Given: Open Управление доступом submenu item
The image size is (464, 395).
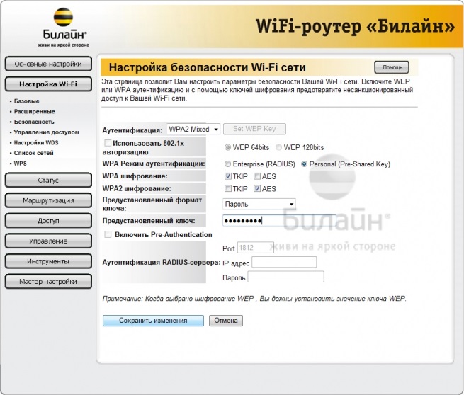Looking at the screenshot, I should 47,132.
